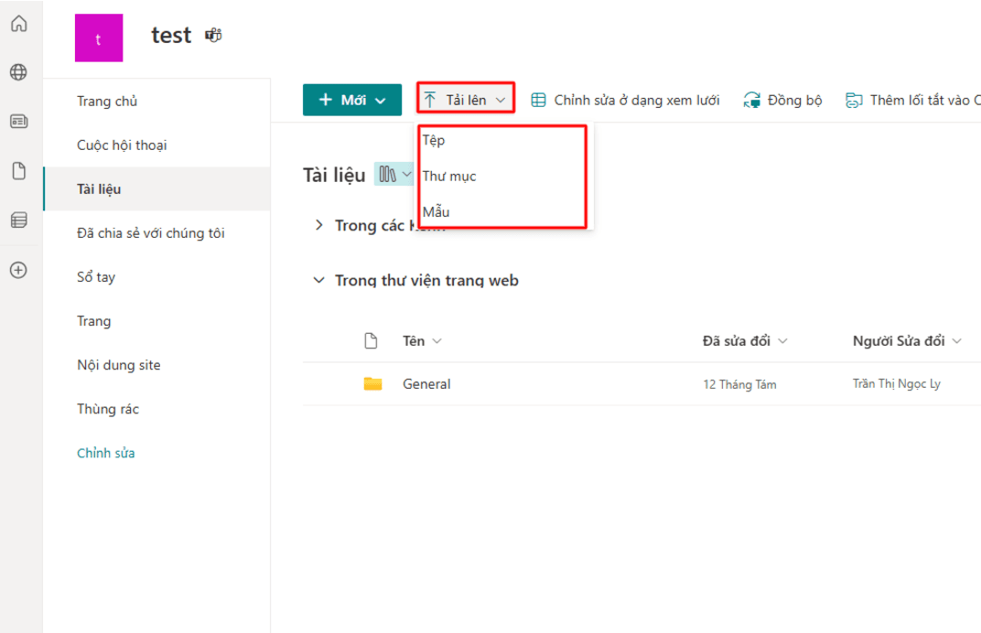Select Thư mục from upload menu
This screenshot has width=981, height=633.
(x=501, y=177)
